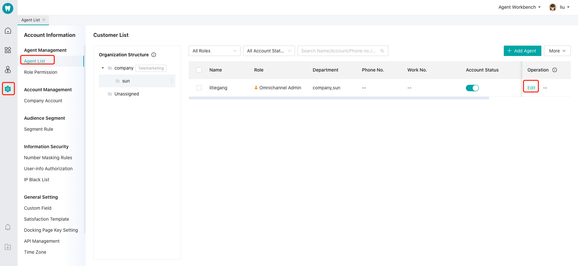The height and width of the screenshot is (266, 578).
Task: Open API Management menu item
Action: coord(42,241)
